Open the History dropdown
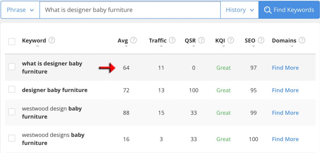The height and width of the screenshot is (153, 320). (x=240, y=10)
